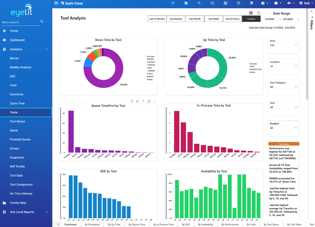Open focus mode on Queue Time chart
315x227 pixels.
pos(149,101)
